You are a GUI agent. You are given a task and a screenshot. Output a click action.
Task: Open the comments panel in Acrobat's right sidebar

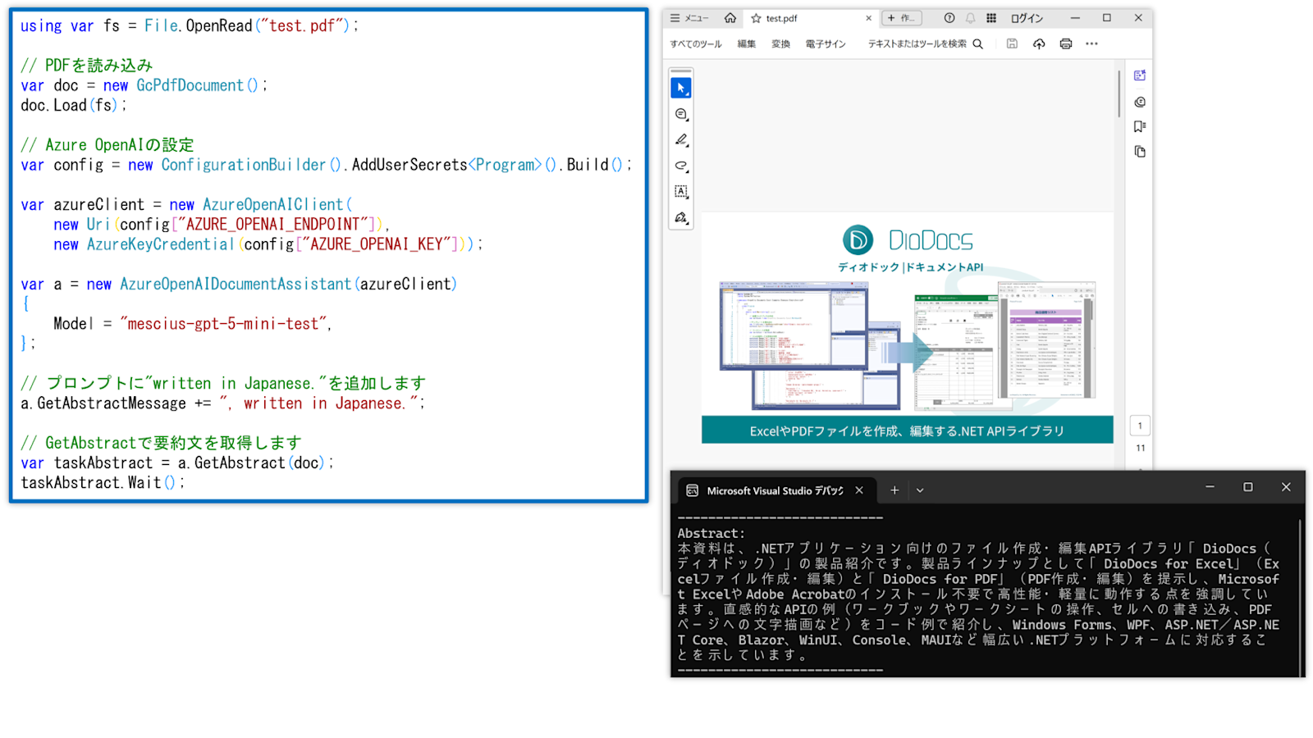(1140, 102)
